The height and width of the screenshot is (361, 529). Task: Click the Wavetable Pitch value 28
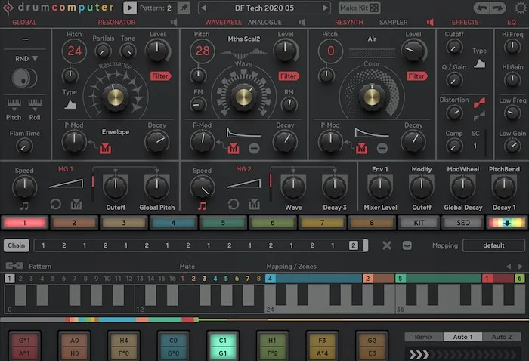click(203, 51)
